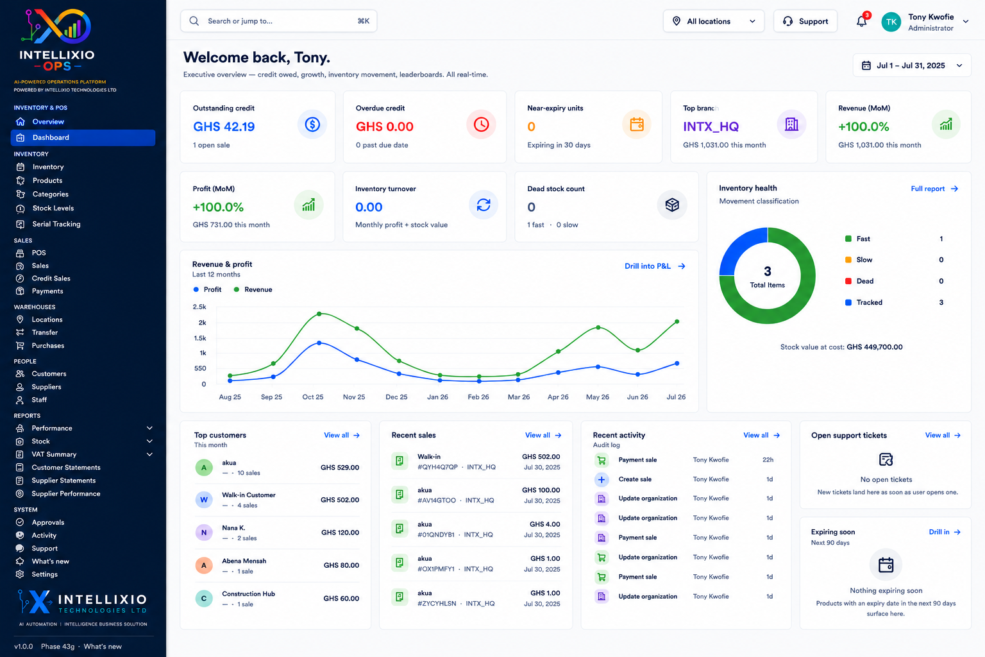
Task: Click the Abena Mensah customer row name
Action: (244, 561)
